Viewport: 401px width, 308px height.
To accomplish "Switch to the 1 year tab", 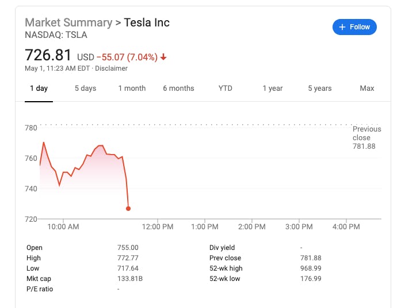I will click(x=272, y=88).
